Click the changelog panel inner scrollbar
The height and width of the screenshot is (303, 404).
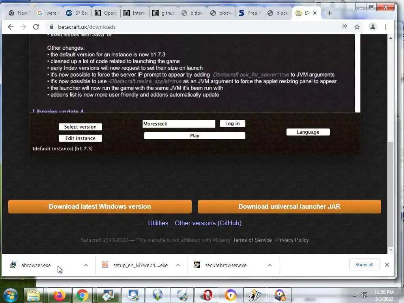click(x=357, y=73)
